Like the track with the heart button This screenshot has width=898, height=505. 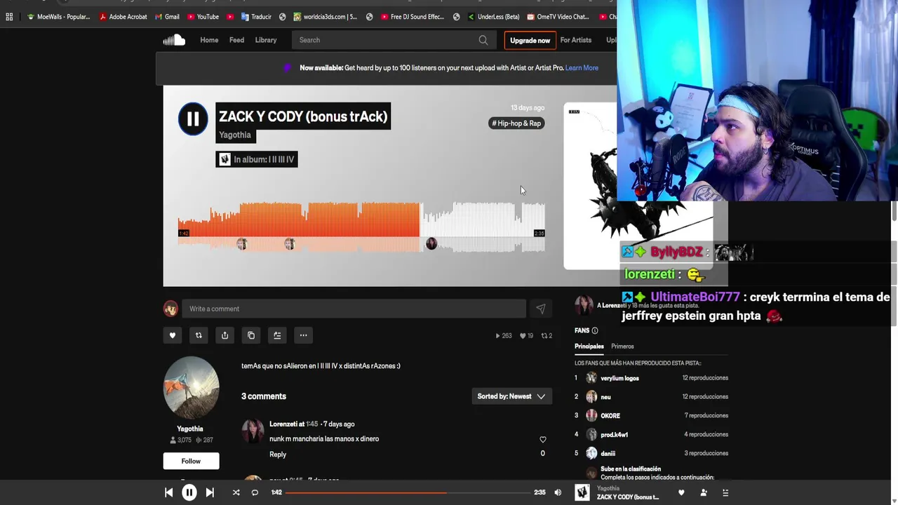pyautogui.click(x=173, y=335)
